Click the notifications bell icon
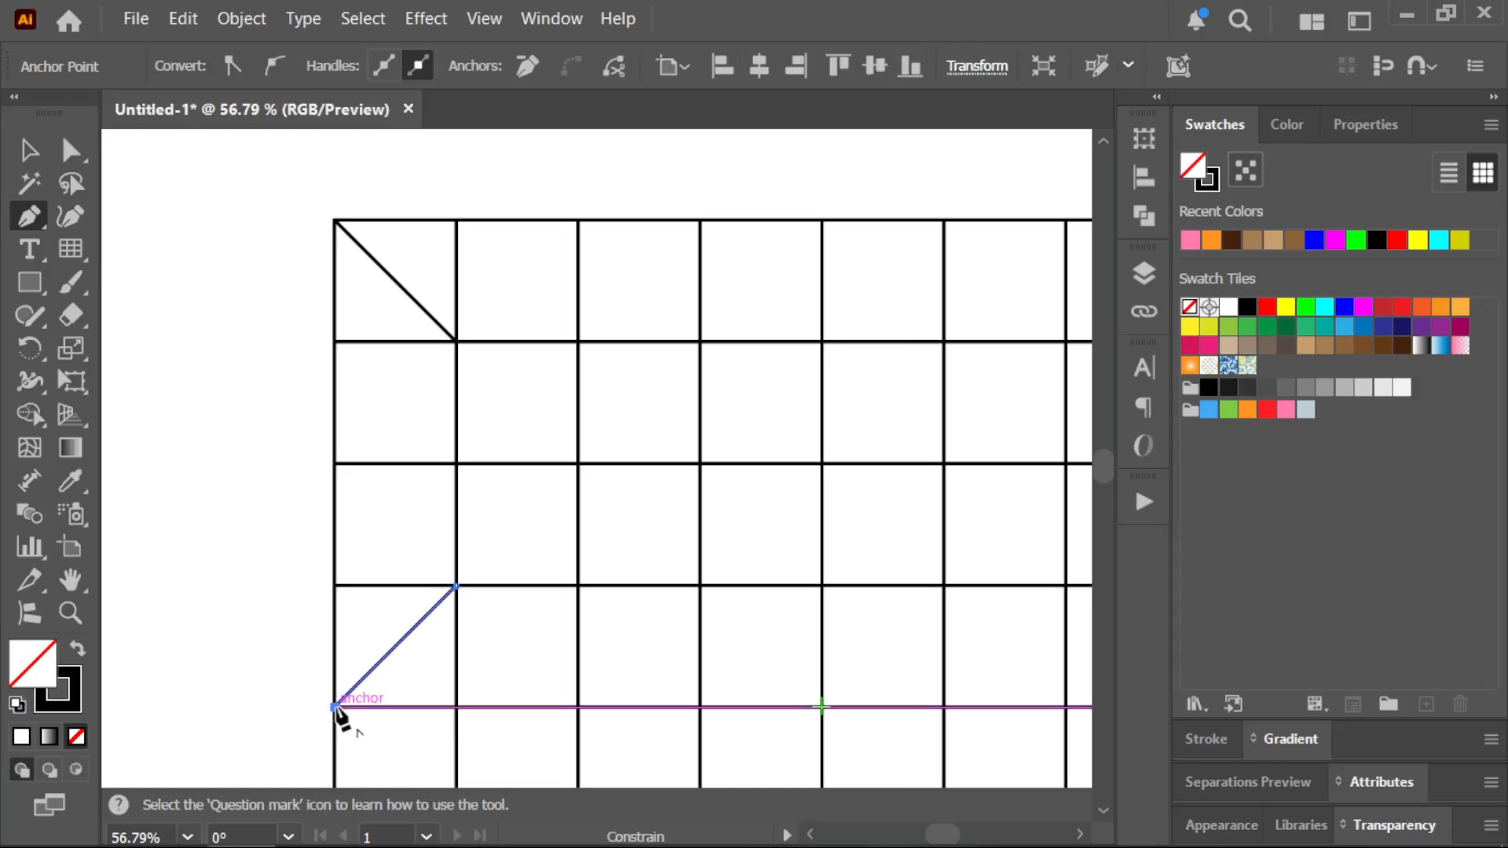The width and height of the screenshot is (1508, 848). pyautogui.click(x=1196, y=20)
